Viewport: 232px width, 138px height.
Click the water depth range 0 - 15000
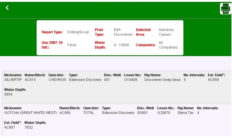click(121, 45)
